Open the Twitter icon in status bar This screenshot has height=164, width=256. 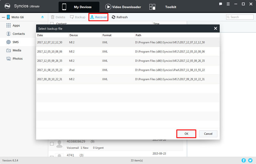pos(250,160)
